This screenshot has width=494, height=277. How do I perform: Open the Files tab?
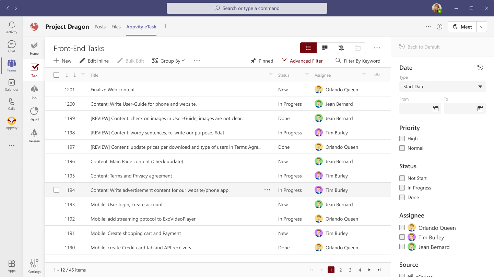point(116,26)
